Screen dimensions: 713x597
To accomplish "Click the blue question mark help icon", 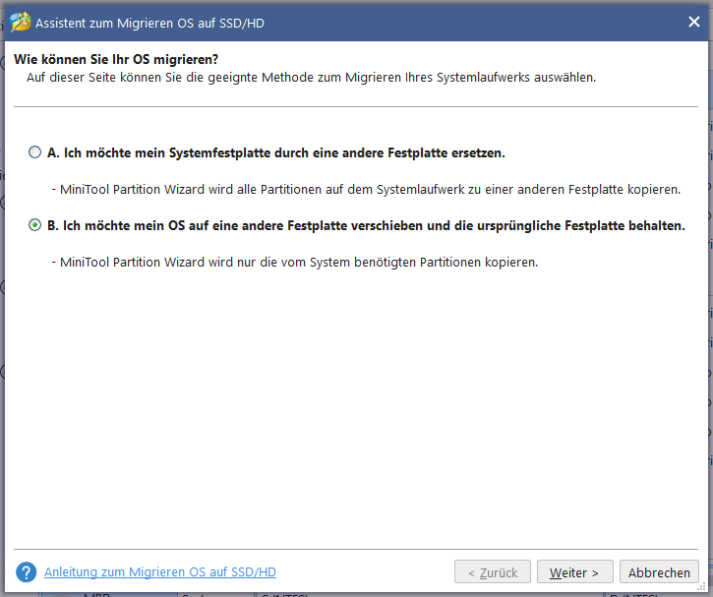I will (26, 572).
